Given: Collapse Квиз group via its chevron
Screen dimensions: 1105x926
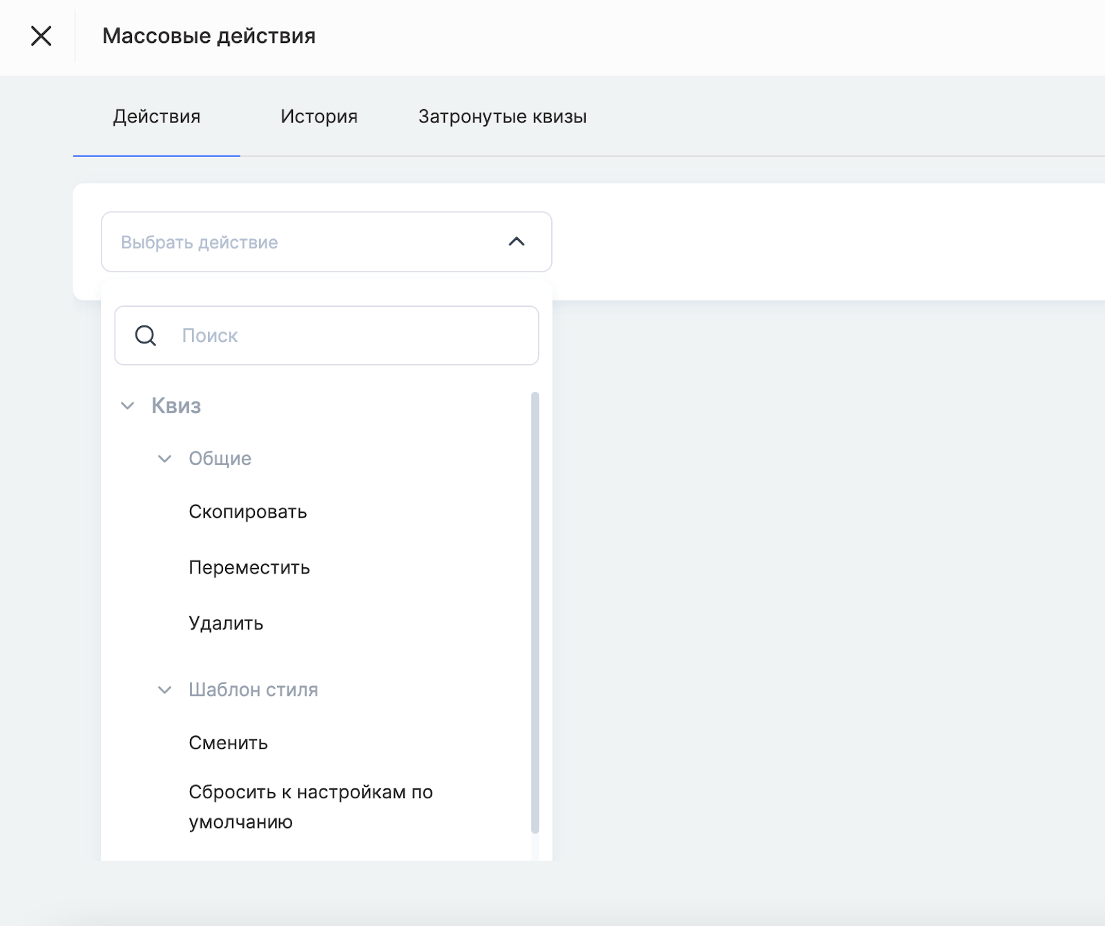Looking at the screenshot, I should (128, 406).
